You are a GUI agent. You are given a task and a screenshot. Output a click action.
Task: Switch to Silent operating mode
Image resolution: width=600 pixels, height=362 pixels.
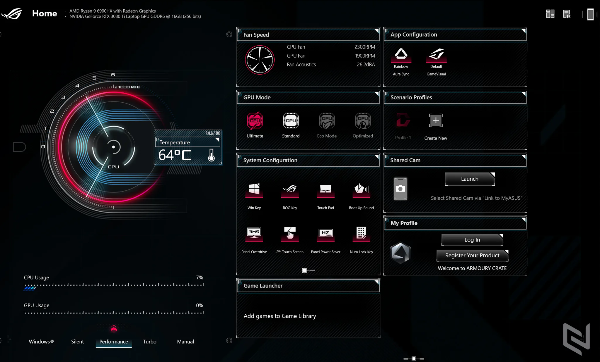77,342
